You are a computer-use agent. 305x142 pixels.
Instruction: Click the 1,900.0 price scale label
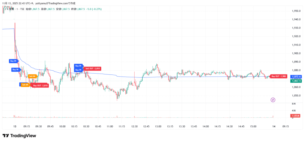click(x=296, y=54)
